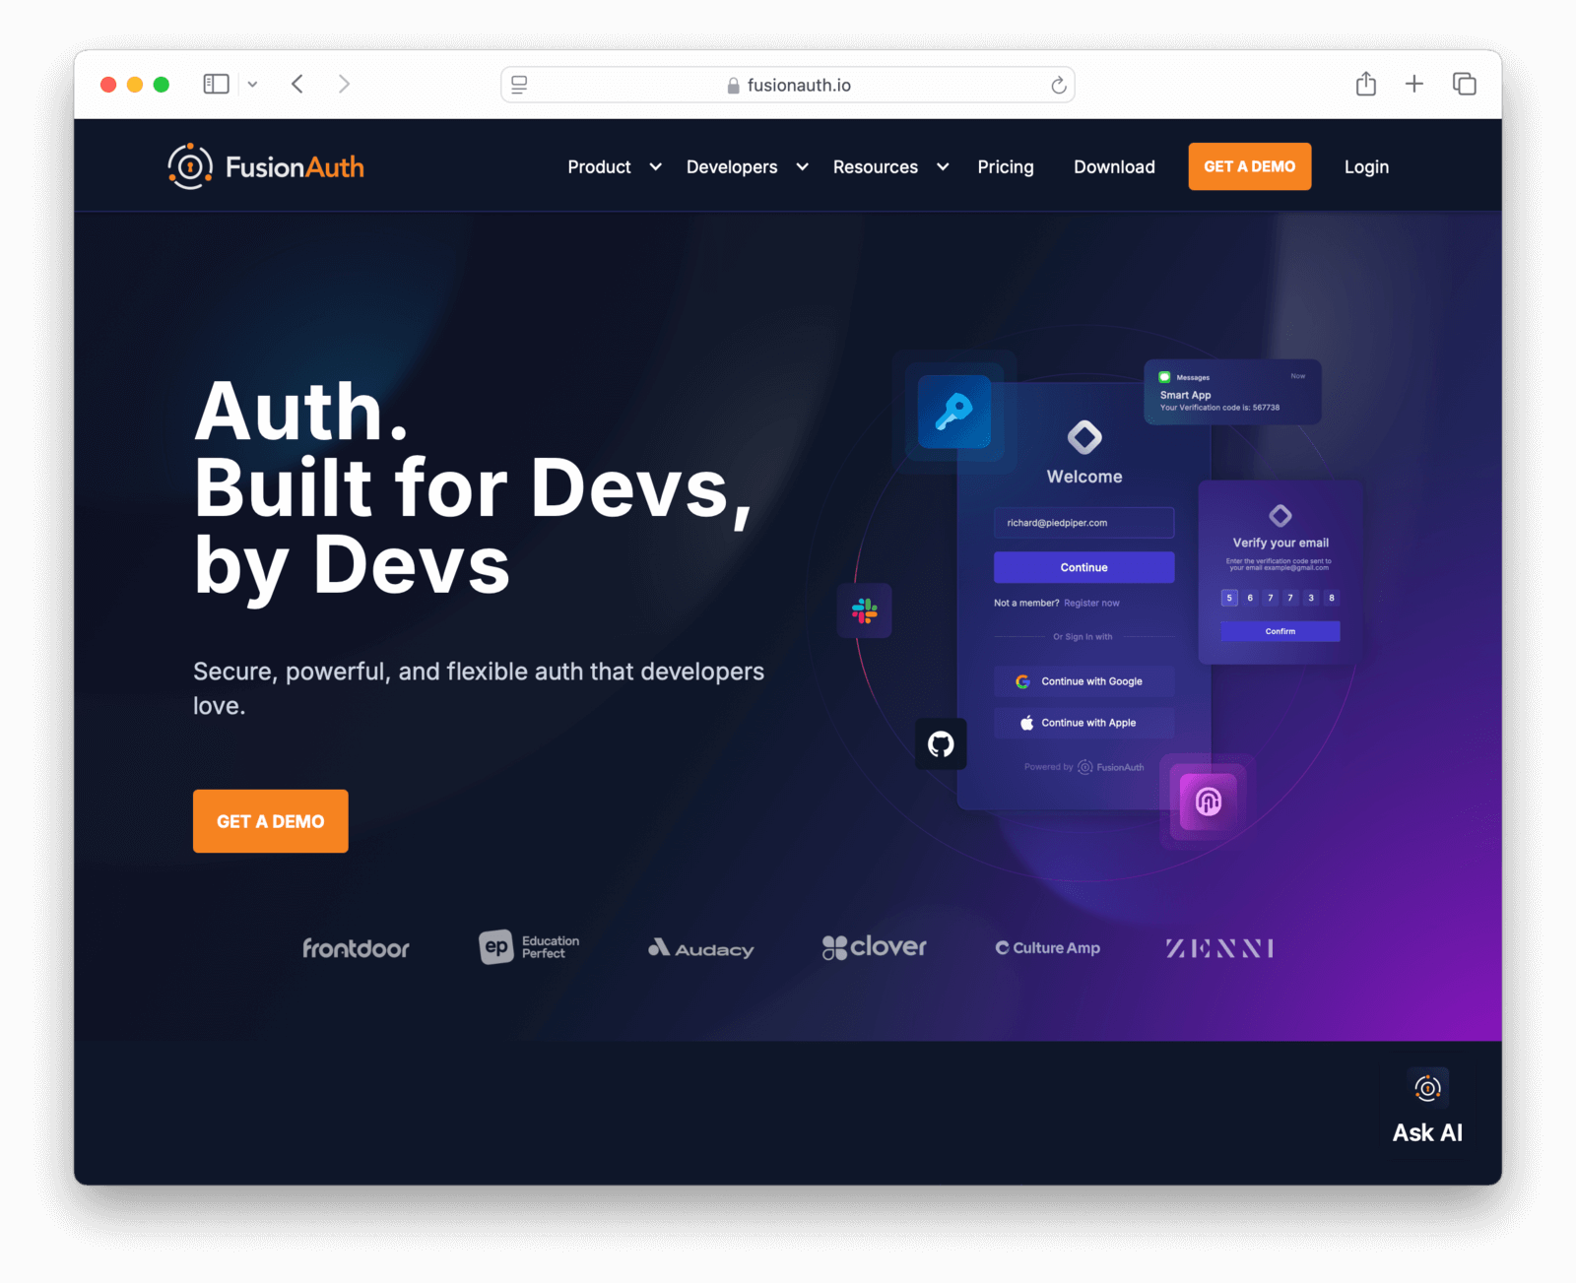Screen dimensions: 1576x1283
Task: Click the richard@piedpiper.com email field
Action: pos(1083,523)
